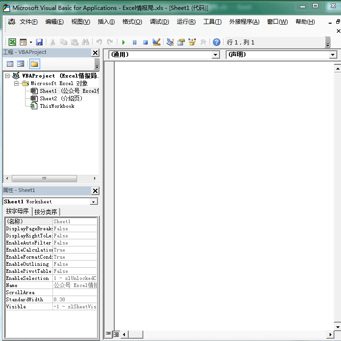Click the Break pause icon
Image resolution: width=341 pixels, height=341 pixels.
coord(135,42)
